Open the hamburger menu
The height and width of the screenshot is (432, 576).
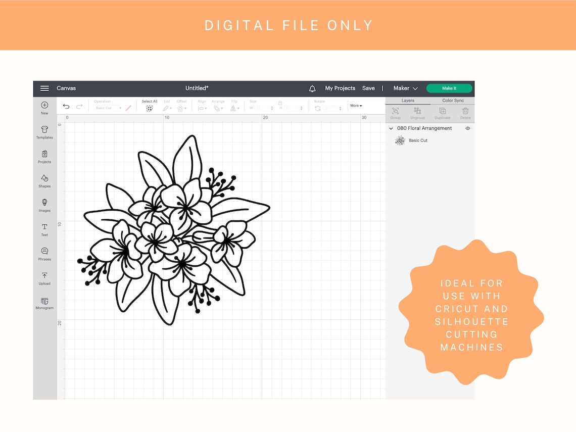(x=45, y=88)
